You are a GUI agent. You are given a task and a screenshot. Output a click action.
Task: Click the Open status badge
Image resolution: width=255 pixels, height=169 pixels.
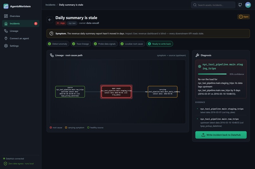click(x=244, y=17)
